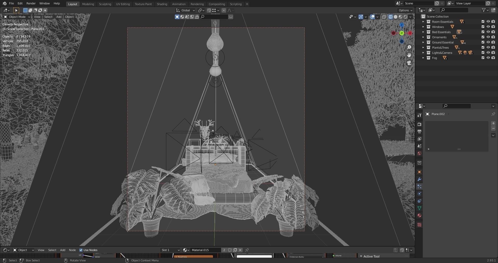Click the viewport pan hand icon

tap(409, 55)
